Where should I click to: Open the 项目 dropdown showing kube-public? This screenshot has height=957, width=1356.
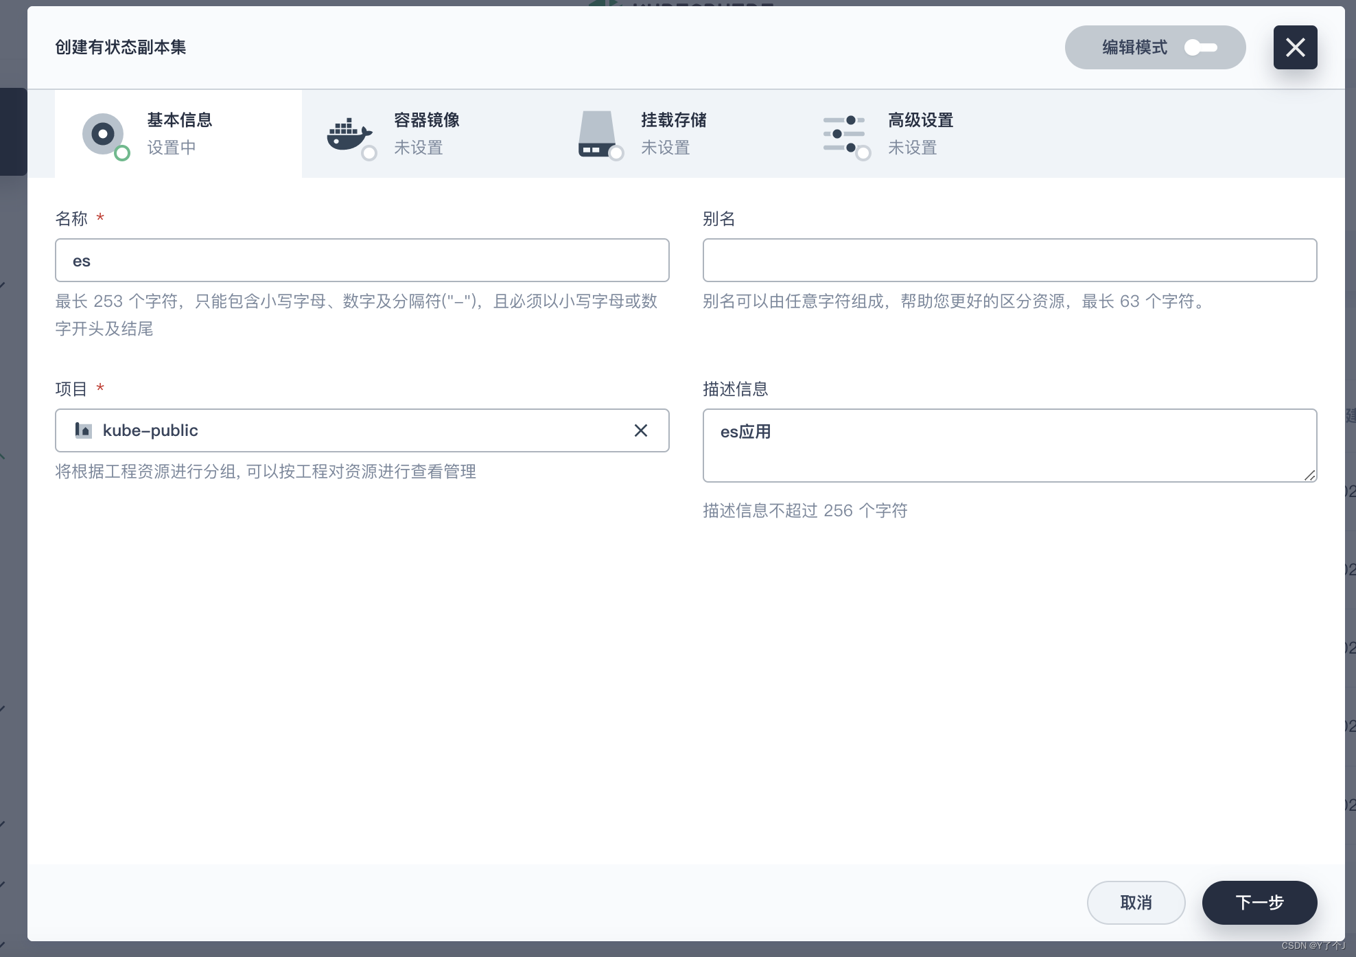tap(362, 430)
